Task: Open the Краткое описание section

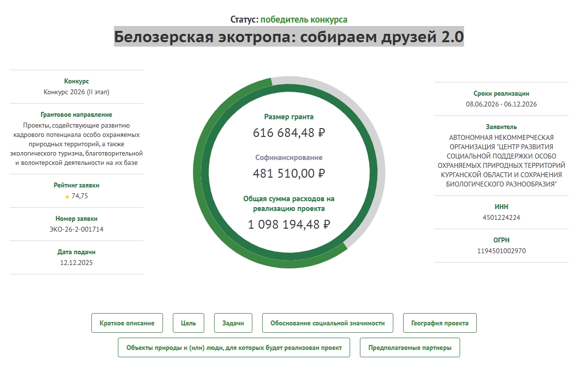Action: [127, 323]
